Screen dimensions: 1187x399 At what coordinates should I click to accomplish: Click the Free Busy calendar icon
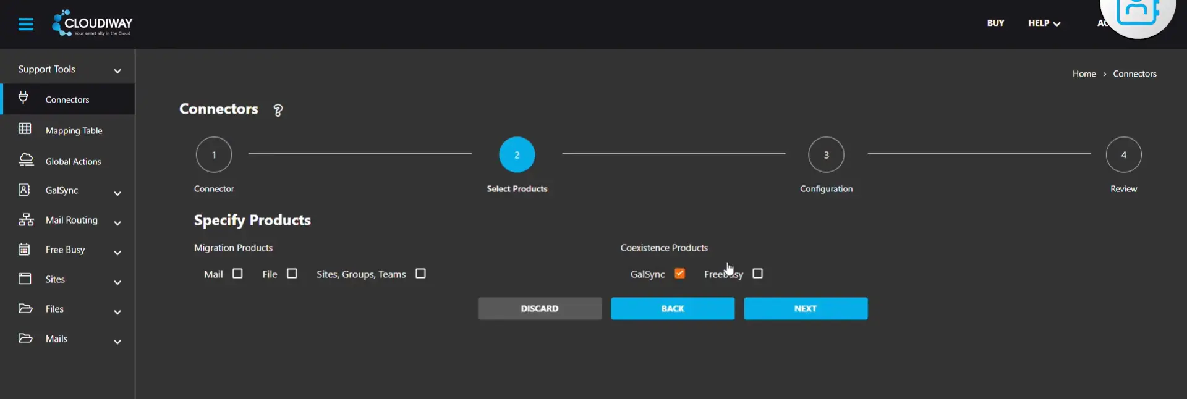(x=24, y=249)
